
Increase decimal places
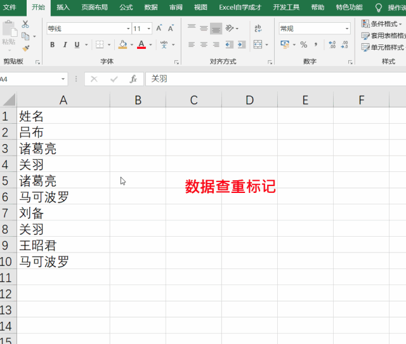(332, 44)
